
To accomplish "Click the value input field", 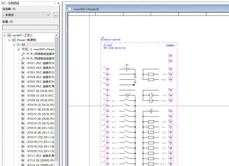I will (30, 27).
